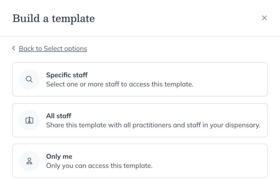This screenshot has height=187, width=280.
Task: Pick the option sharing with your whole dispensary
Action: tap(140, 120)
